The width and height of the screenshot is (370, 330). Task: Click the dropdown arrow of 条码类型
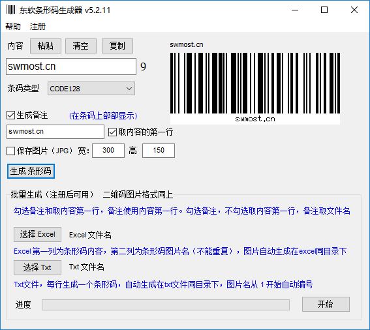click(129, 89)
